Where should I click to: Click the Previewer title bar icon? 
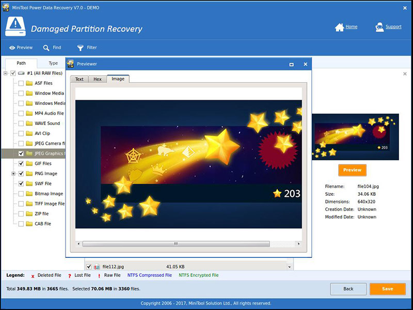coord(70,64)
